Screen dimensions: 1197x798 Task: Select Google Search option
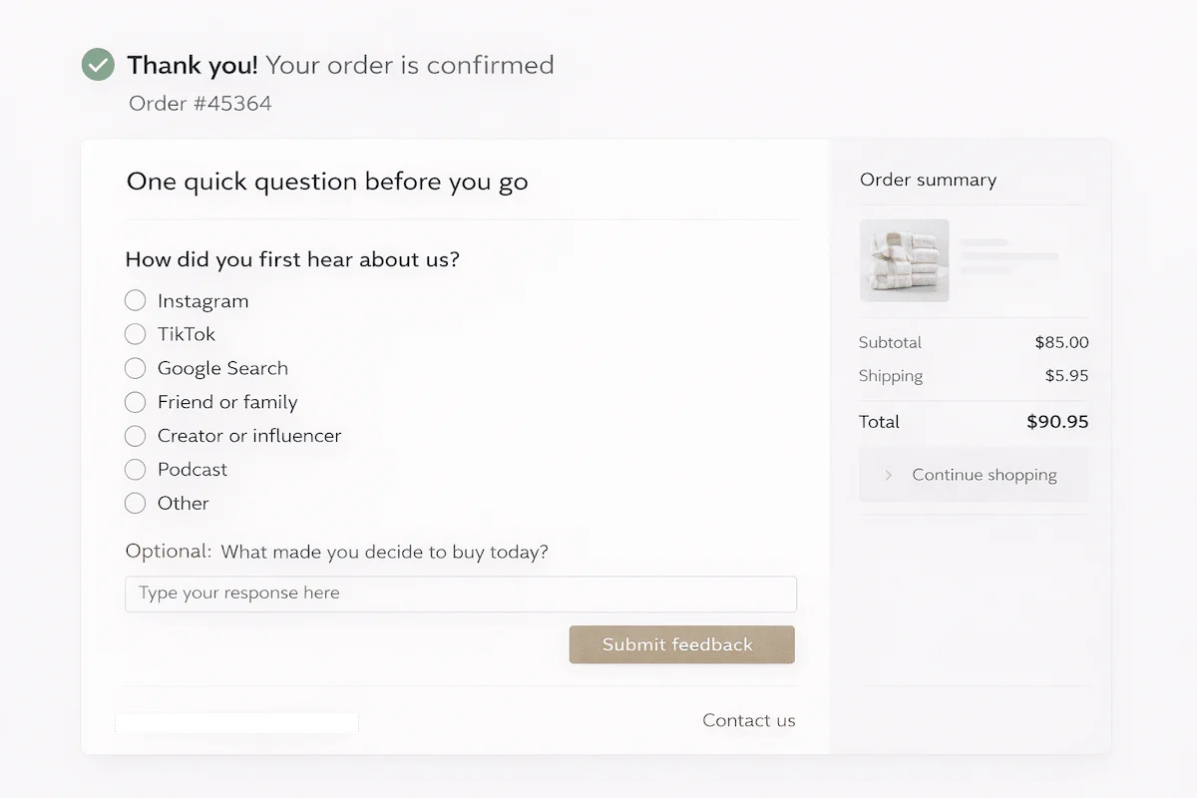tap(135, 368)
